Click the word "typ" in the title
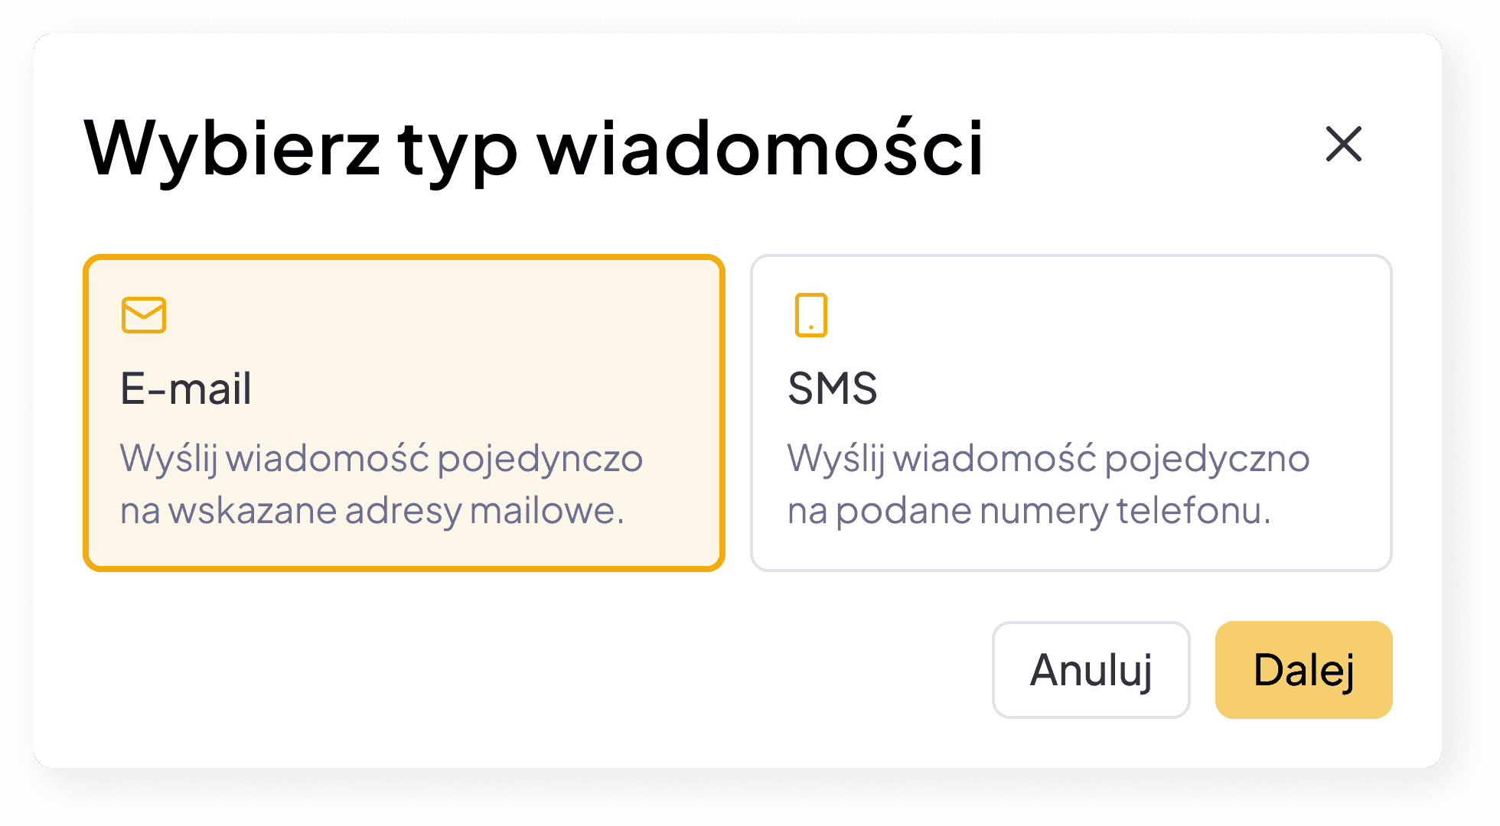The image size is (1500, 826). tap(458, 148)
